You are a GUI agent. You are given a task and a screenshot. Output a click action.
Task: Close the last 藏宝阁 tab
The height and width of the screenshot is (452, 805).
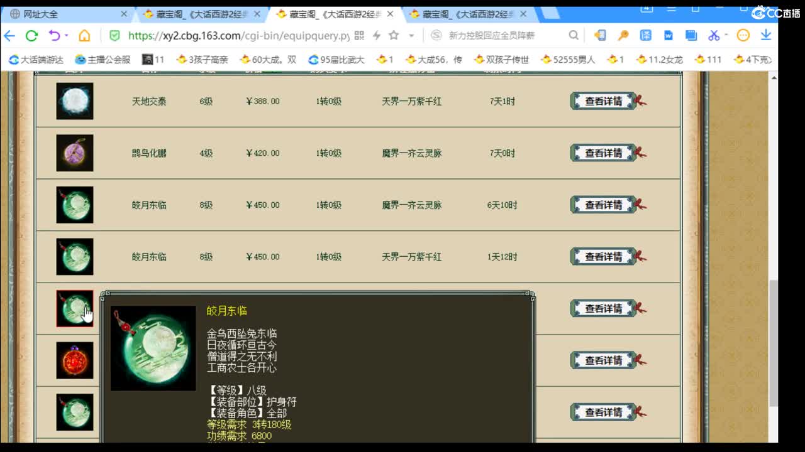click(523, 14)
